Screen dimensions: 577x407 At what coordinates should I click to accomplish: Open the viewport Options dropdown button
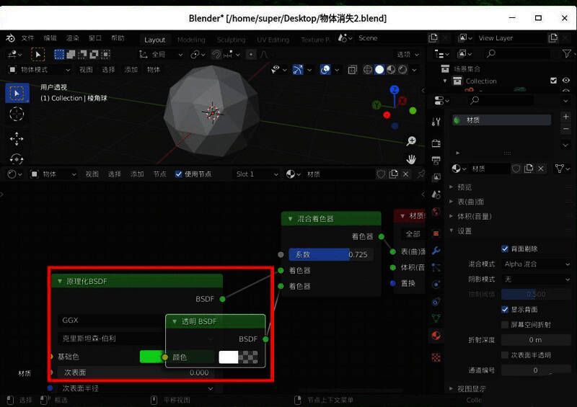[x=408, y=55]
